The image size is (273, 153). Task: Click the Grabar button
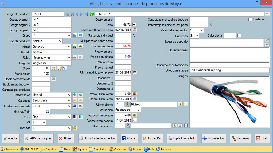pyautogui.click(x=129, y=138)
